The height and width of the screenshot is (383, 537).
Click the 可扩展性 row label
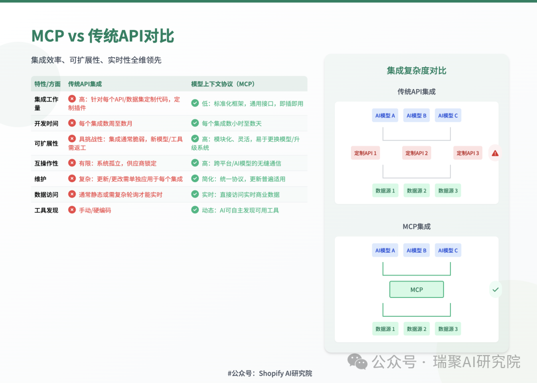(46, 143)
